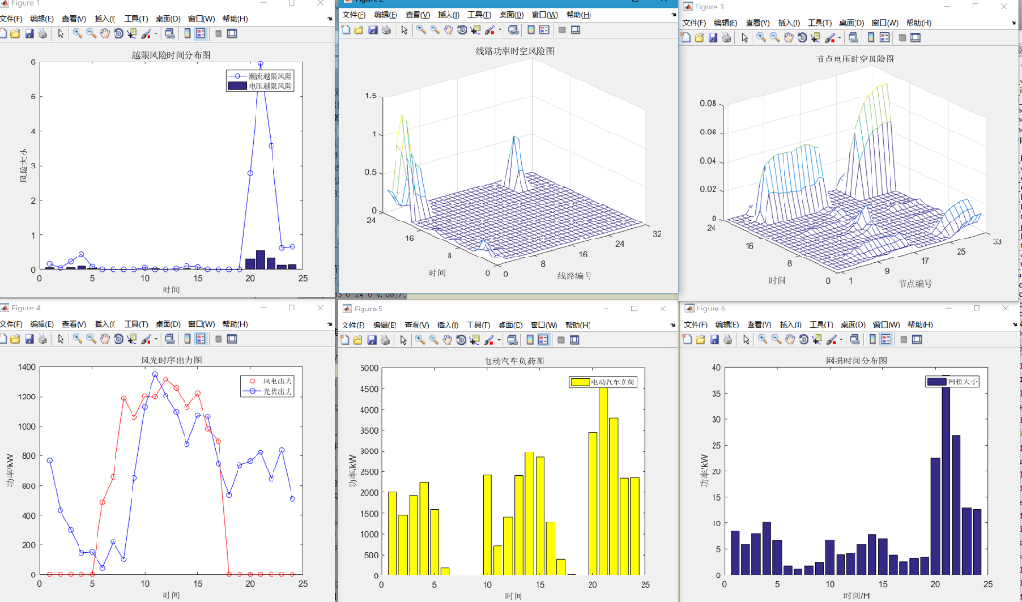
Task: Select Zoom Out tool in Figure 4
Action: [91, 339]
